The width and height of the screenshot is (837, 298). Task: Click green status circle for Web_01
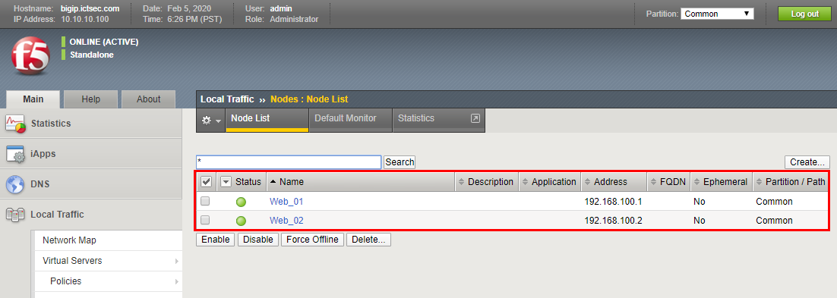pyautogui.click(x=242, y=202)
